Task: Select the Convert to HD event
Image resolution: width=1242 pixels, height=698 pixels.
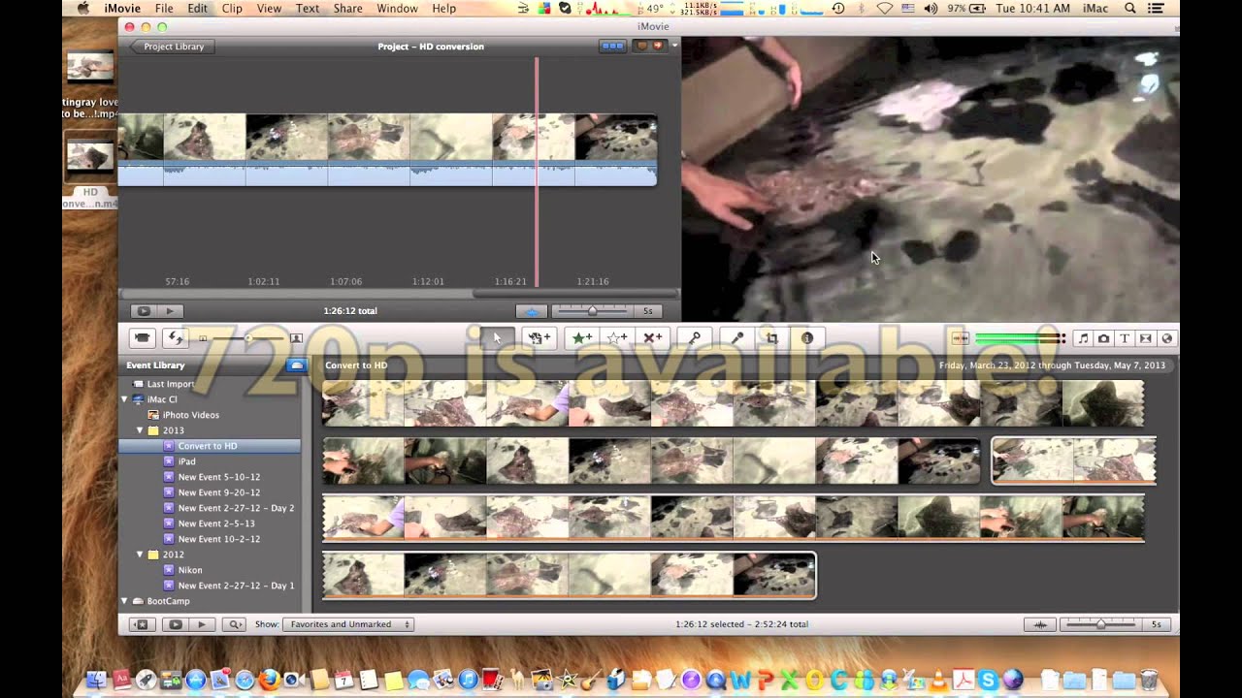Action: point(210,446)
